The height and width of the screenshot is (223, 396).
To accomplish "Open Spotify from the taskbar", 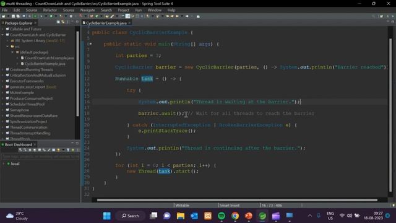I will 222,216.
